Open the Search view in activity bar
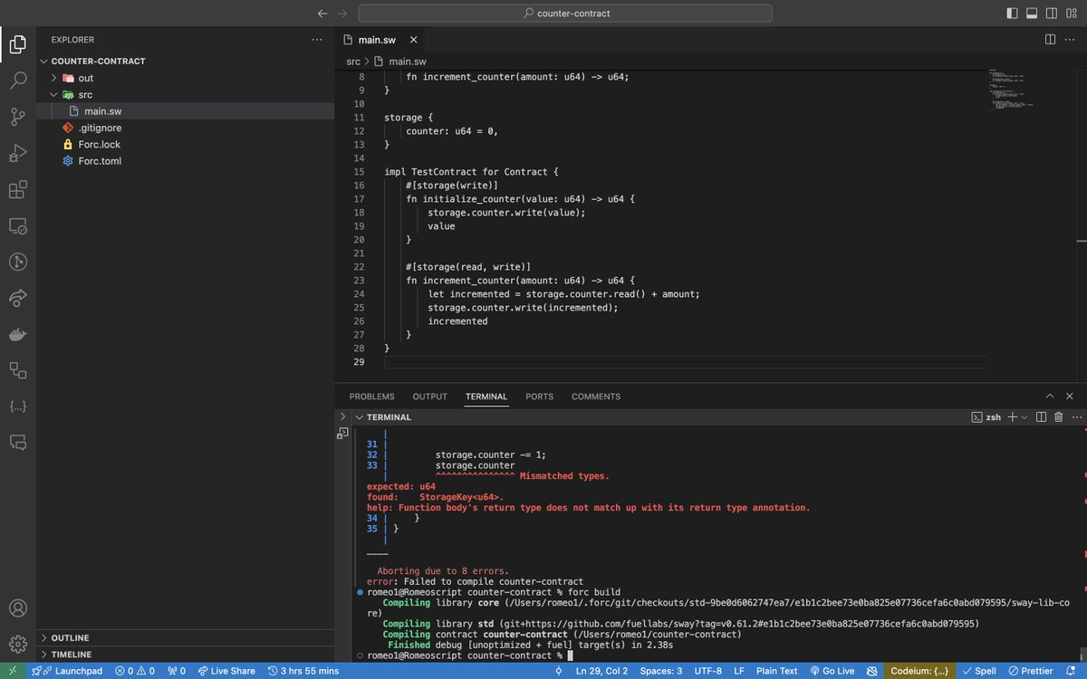Image resolution: width=1087 pixels, height=679 pixels. click(17, 80)
